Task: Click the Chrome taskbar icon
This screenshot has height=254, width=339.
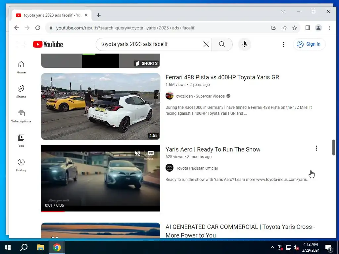Action: click(x=57, y=247)
